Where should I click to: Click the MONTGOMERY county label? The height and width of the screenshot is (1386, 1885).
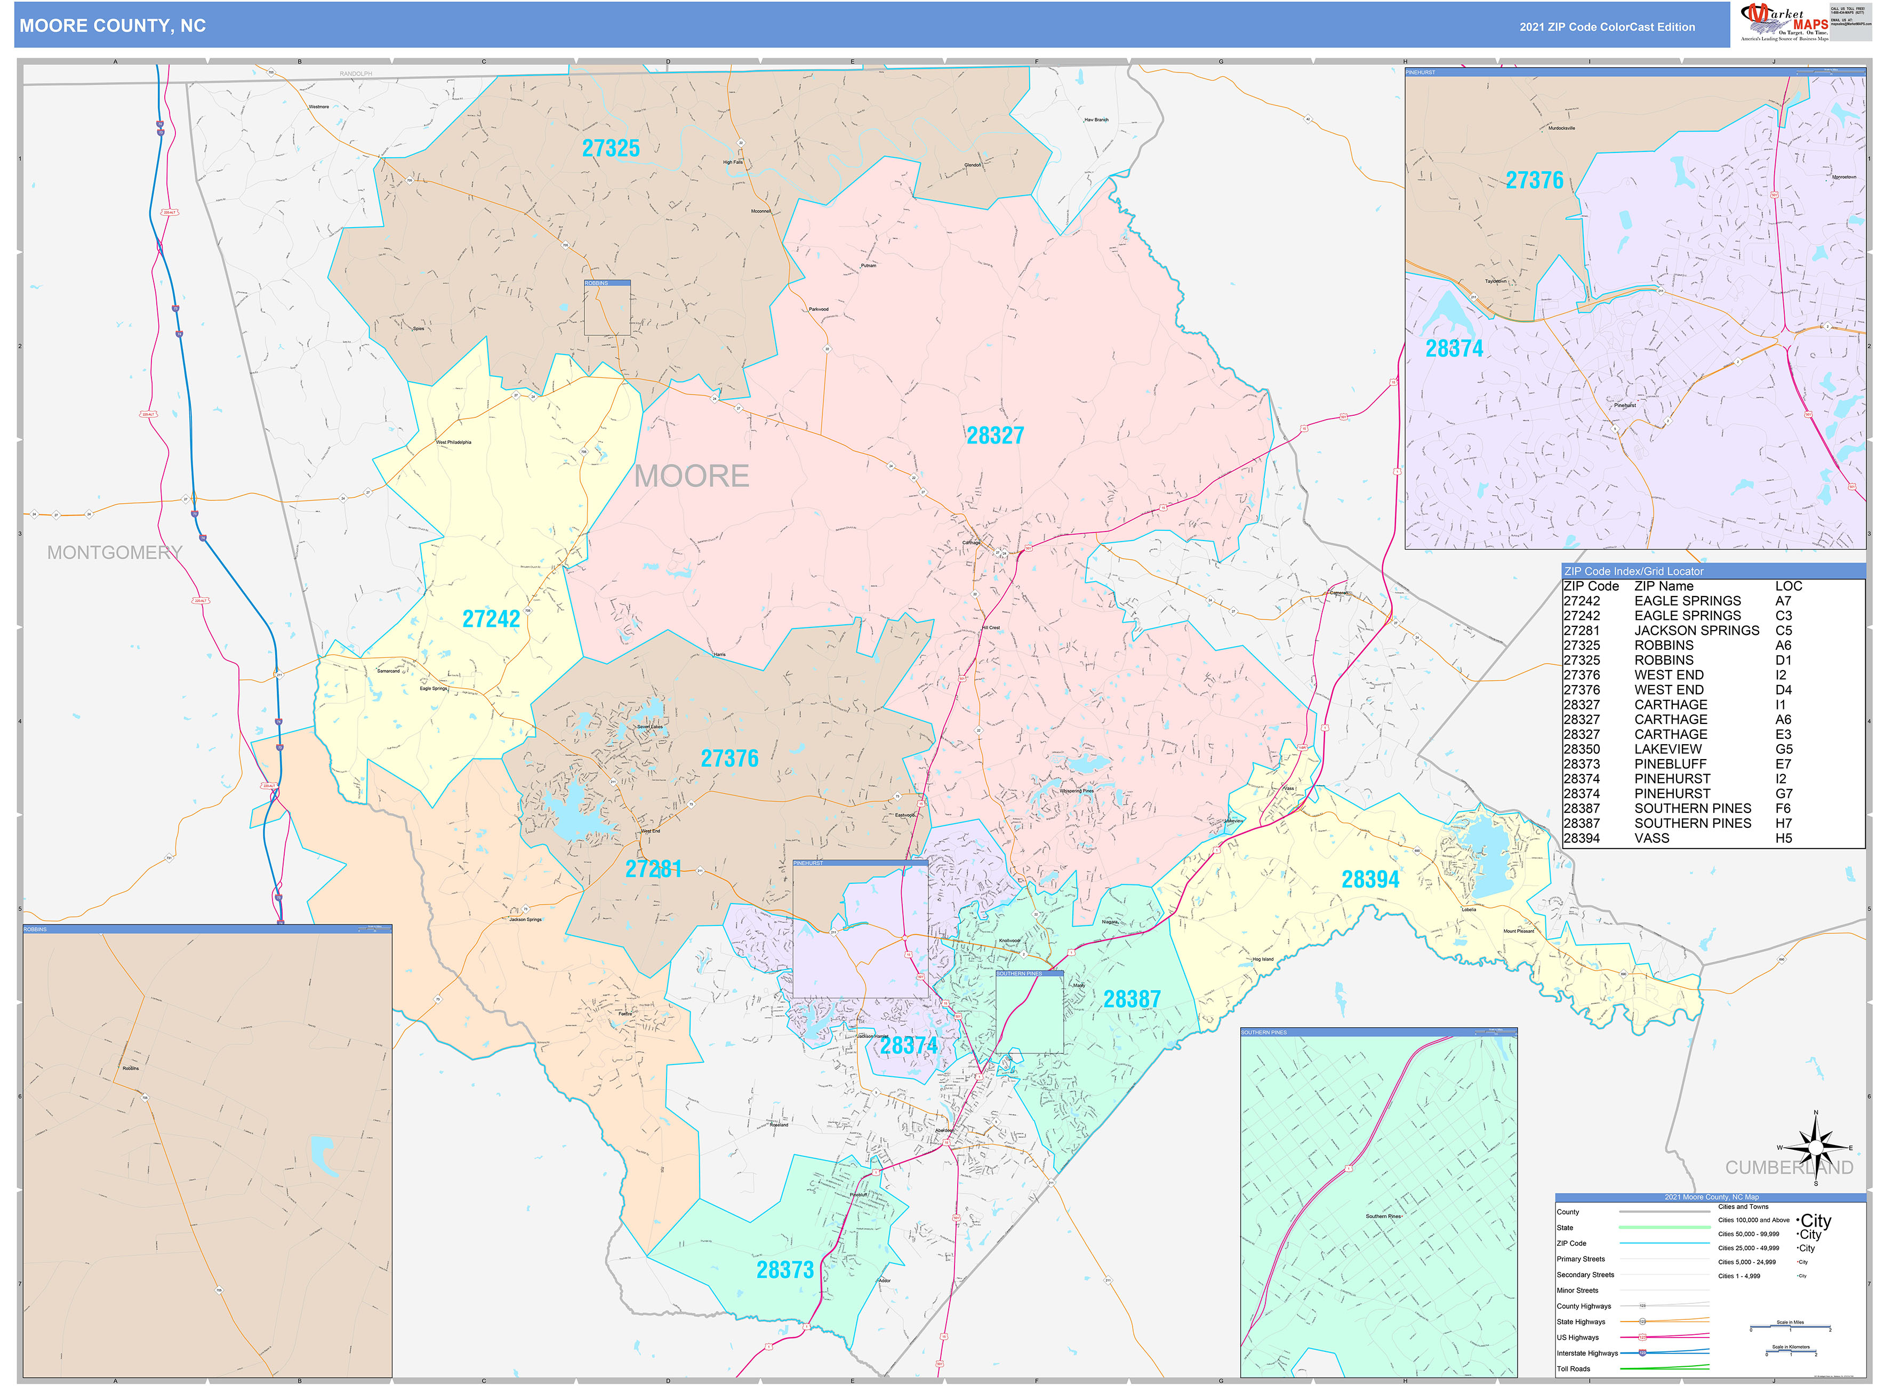pyautogui.click(x=115, y=553)
